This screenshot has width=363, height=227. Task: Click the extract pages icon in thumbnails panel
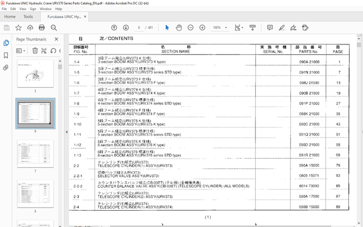coord(44,50)
